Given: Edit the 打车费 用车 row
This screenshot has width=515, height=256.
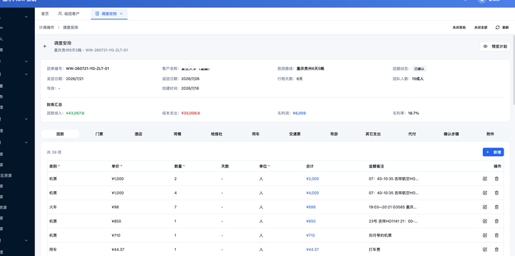Looking at the screenshot, I should click(485, 250).
